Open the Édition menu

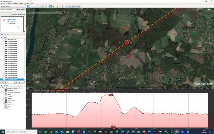point(9,4)
